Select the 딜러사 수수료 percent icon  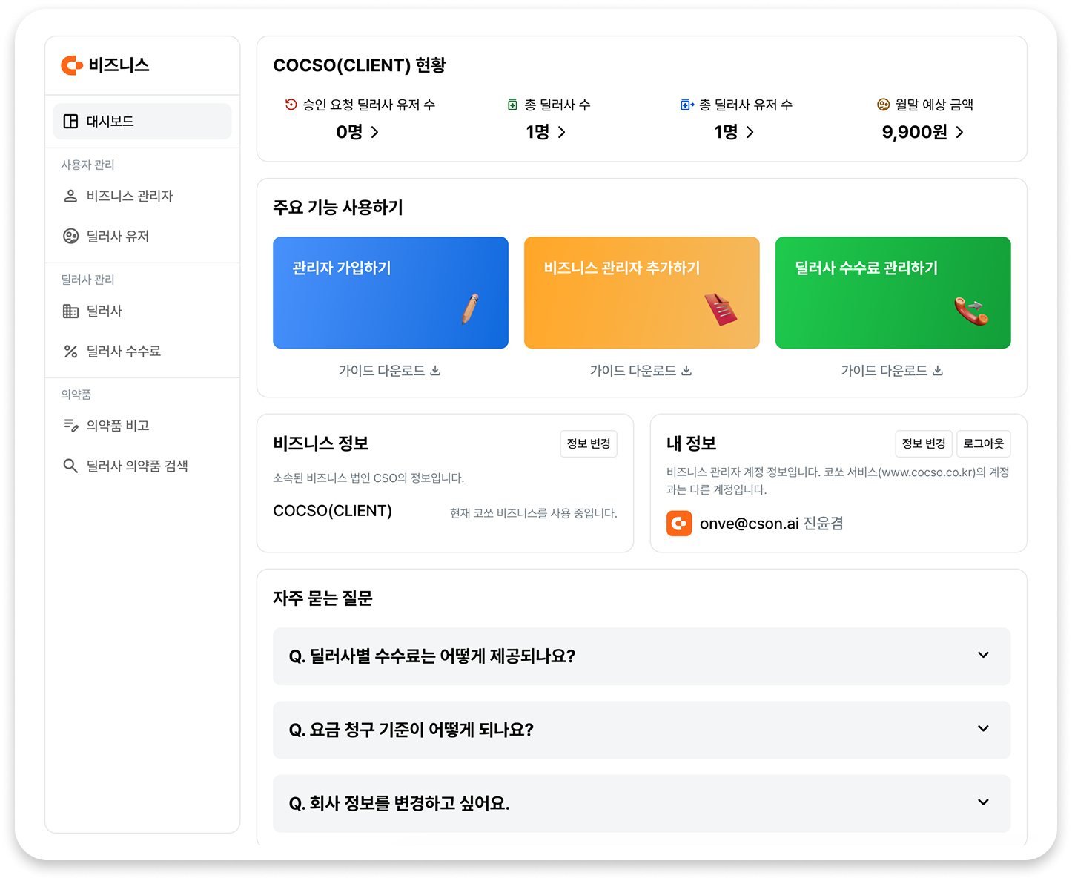click(x=70, y=351)
